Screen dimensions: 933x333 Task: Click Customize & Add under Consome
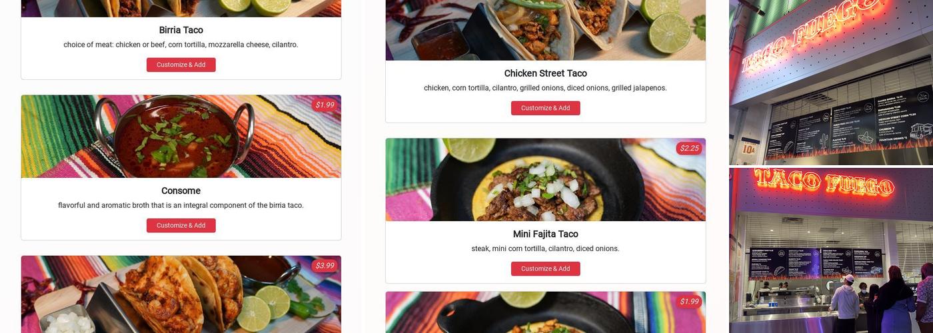tap(181, 225)
